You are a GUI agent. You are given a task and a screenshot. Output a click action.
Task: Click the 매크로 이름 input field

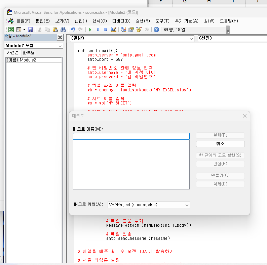[x=131, y=136]
